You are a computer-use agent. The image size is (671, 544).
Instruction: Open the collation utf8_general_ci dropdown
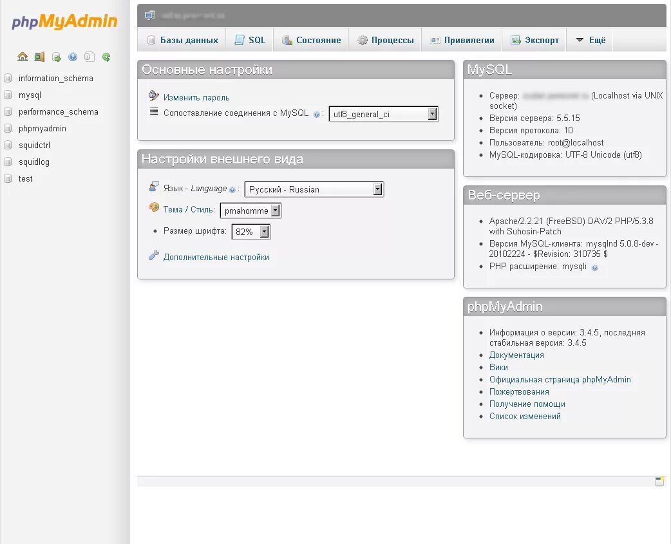click(383, 114)
